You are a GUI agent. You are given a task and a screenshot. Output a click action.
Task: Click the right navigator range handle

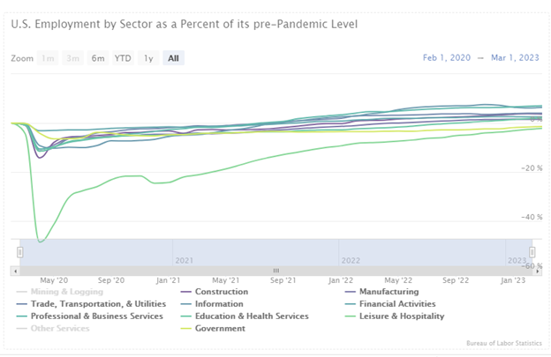pos(531,252)
